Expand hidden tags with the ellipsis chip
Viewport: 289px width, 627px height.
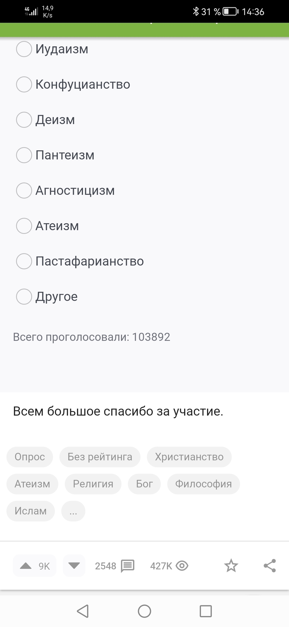[73, 511]
